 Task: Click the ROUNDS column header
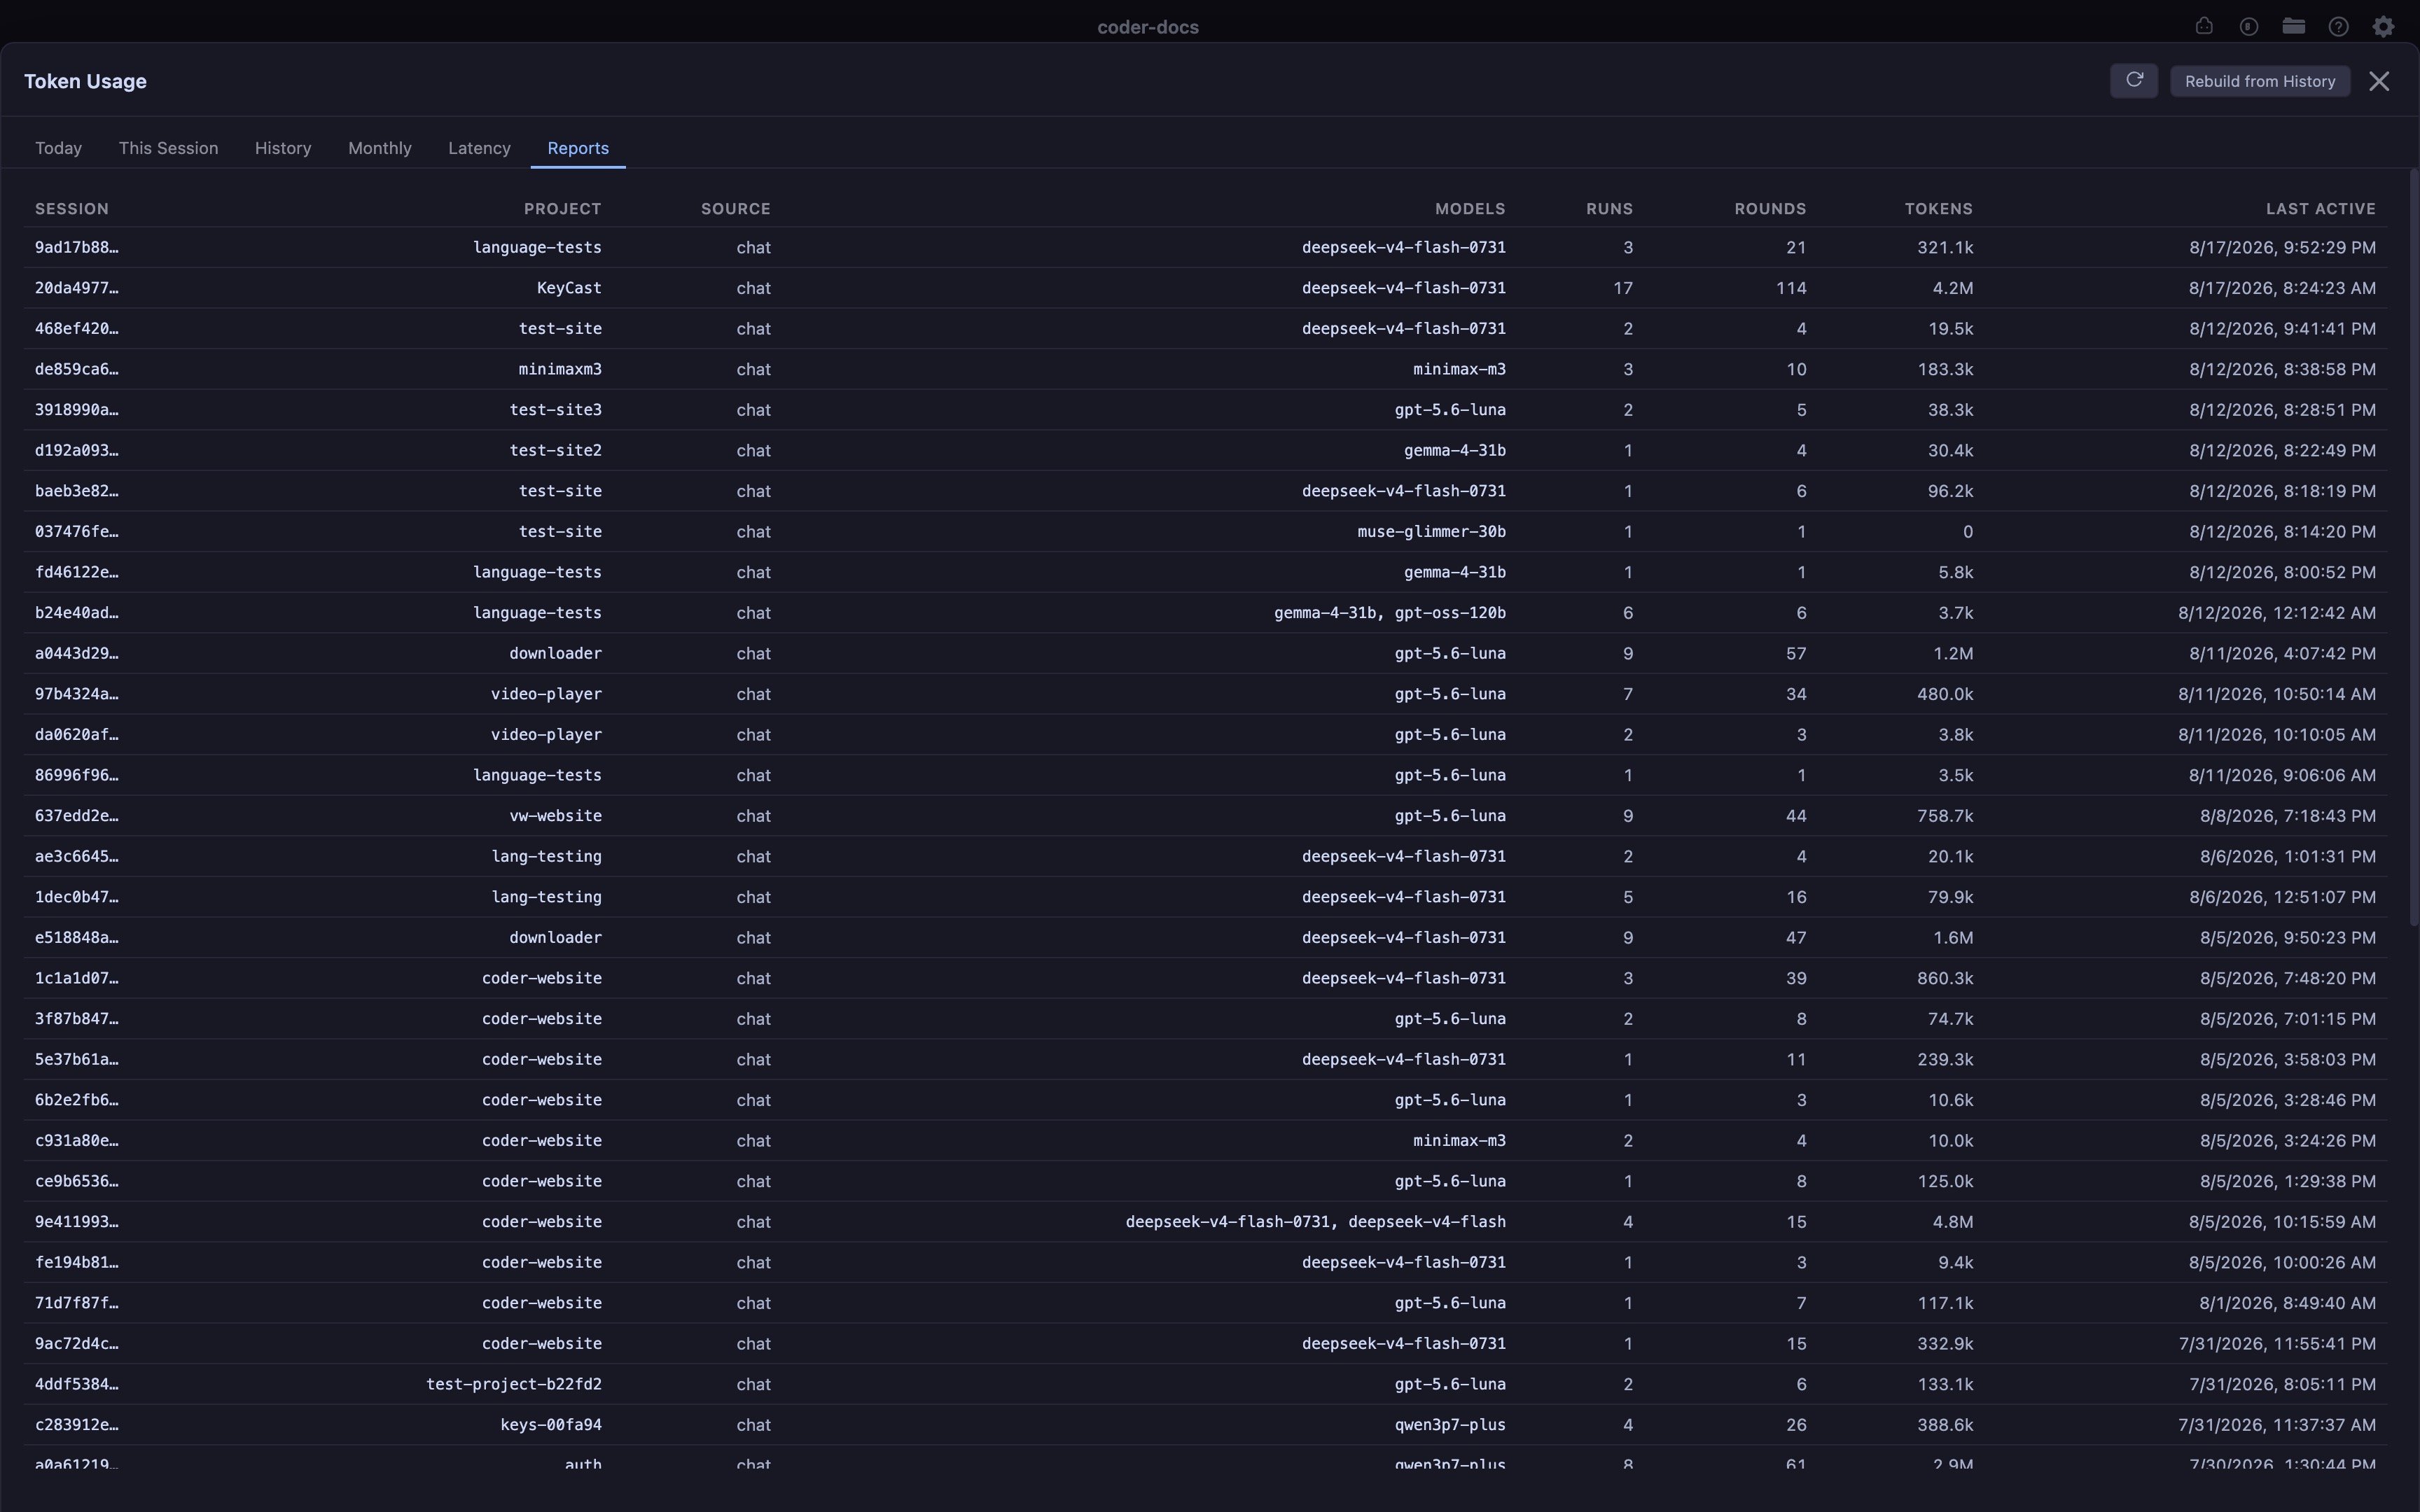[x=1770, y=209]
